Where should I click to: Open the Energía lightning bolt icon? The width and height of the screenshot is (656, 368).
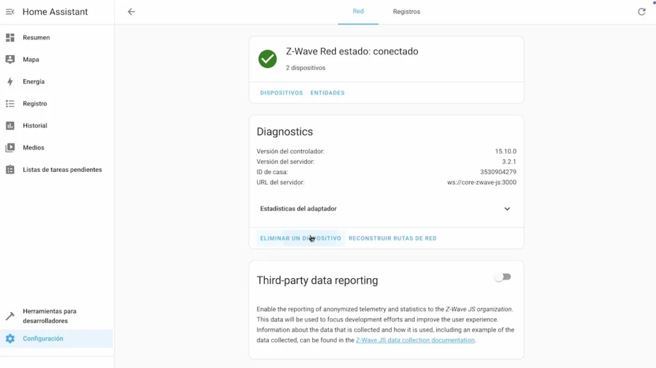(x=10, y=81)
